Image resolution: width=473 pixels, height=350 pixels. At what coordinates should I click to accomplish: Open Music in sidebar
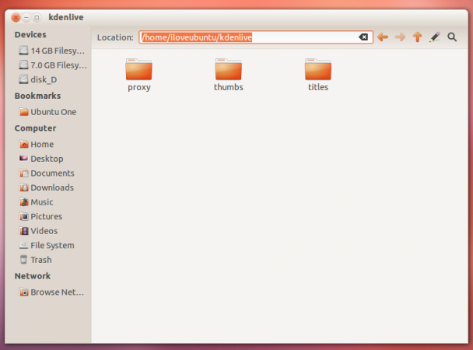(37, 202)
